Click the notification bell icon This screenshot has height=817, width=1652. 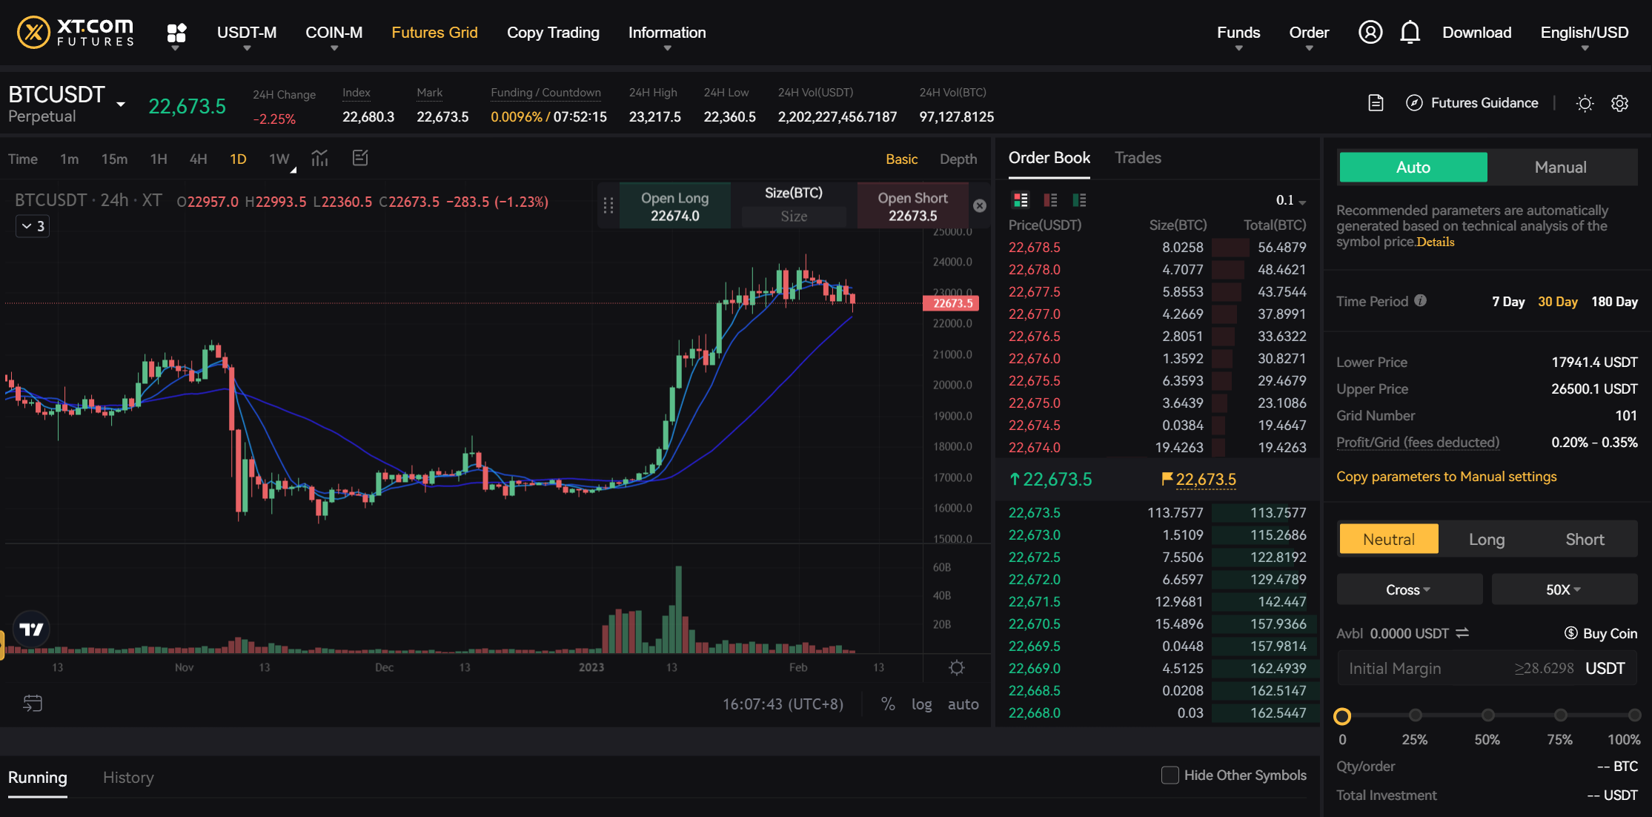(1410, 33)
